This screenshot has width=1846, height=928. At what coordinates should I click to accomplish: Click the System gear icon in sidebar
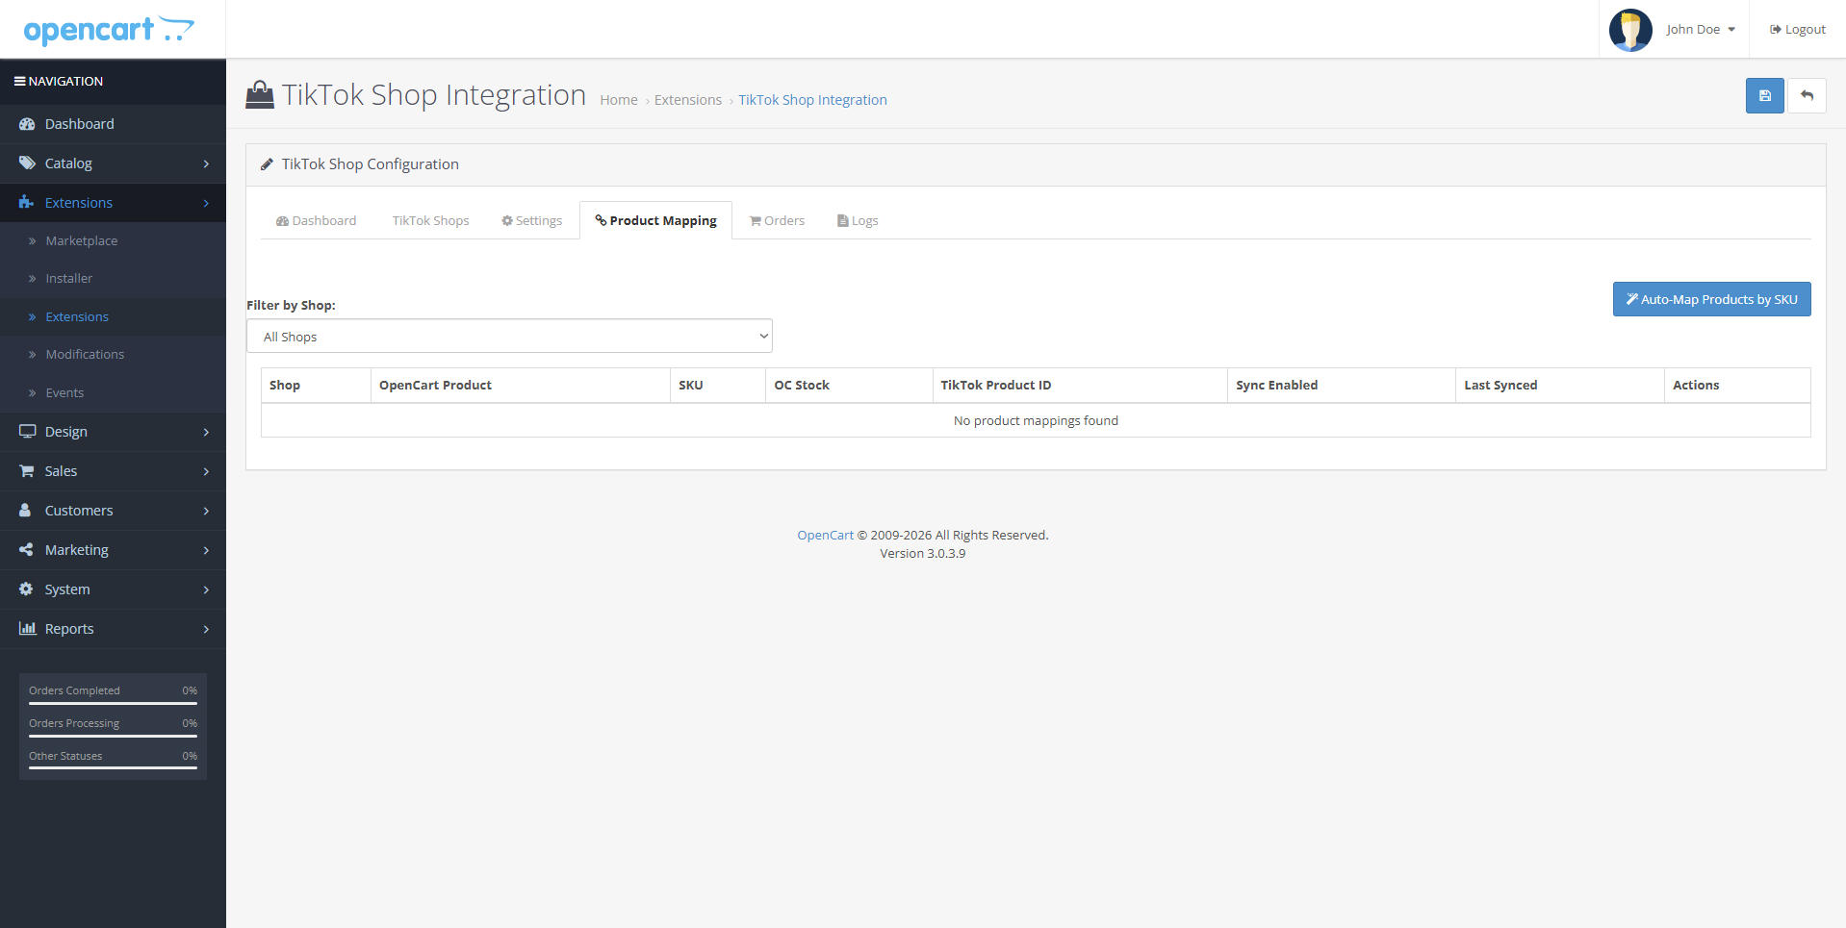27,589
